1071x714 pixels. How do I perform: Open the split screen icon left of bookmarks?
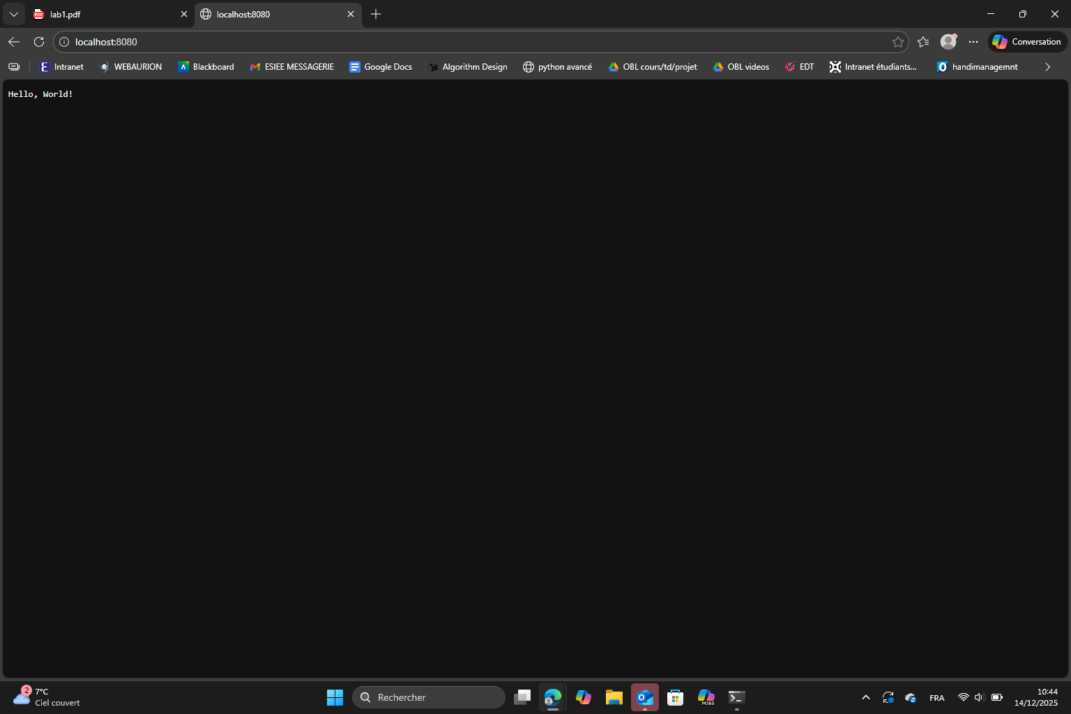click(14, 66)
